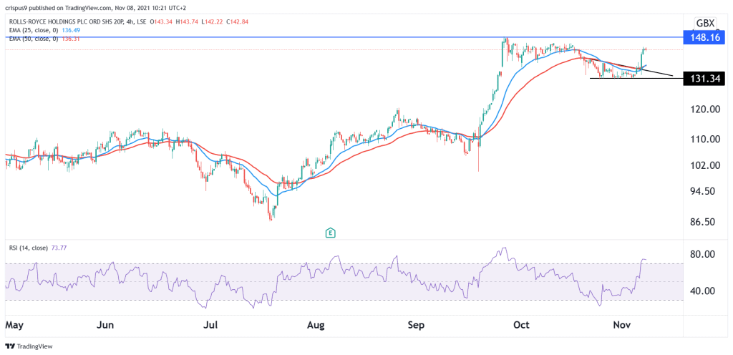Click the GBX currency label
This screenshot has height=355, width=733.
coord(704,24)
